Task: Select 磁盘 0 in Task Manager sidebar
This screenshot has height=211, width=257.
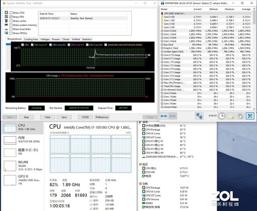Action: click(22, 152)
